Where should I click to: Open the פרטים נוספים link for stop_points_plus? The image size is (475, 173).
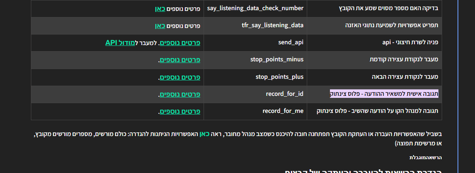click(180, 77)
